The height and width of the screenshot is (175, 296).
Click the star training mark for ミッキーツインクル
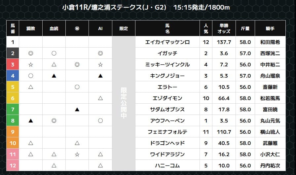pos(31,64)
